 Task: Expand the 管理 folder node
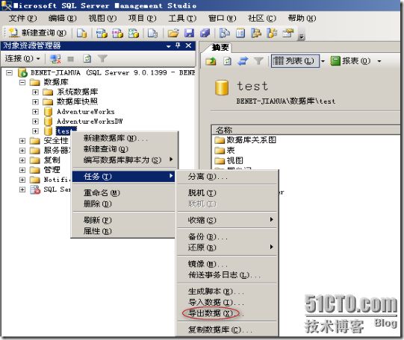(x=22, y=170)
